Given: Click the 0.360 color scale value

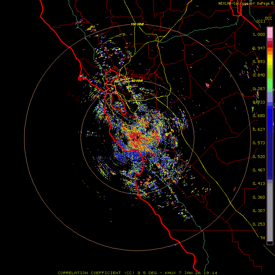Looking at the screenshot, I should pyautogui.click(x=259, y=197).
